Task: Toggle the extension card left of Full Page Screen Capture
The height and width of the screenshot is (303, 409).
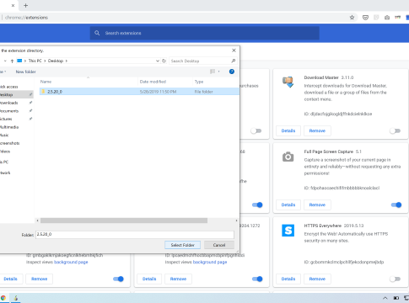Action: point(257,205)
